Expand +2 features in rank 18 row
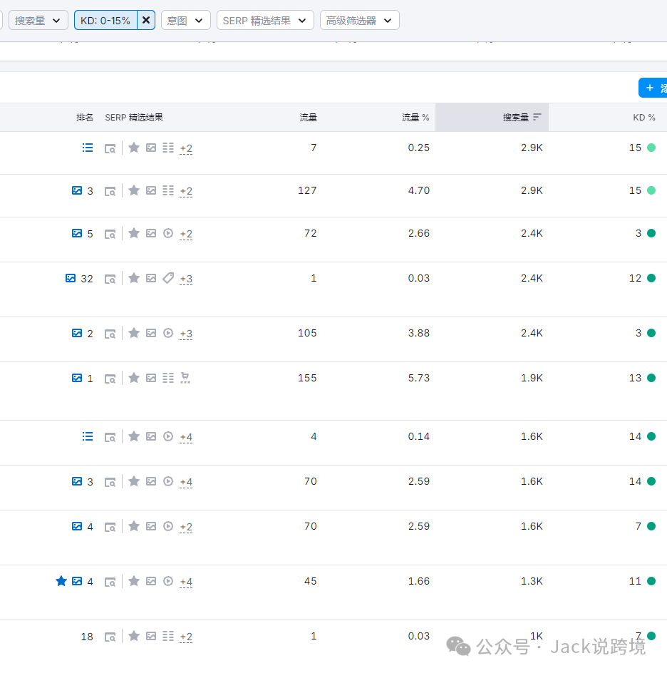This screenshot has height=673, width=667. click(x=186, y=637)
